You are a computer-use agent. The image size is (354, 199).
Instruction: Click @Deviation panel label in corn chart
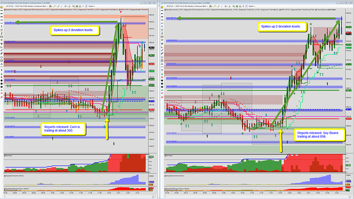pyautogui.click(x=8, y=156)
